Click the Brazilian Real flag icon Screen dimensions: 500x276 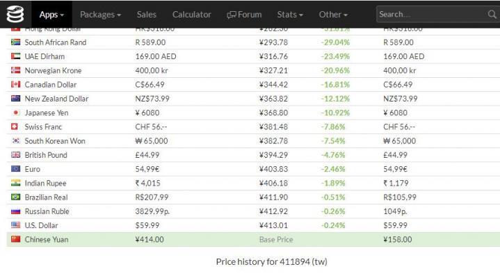[15, 197]
